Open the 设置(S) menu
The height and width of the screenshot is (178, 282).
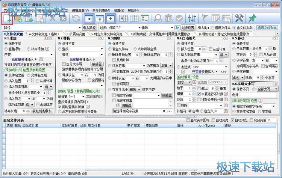[x=119, y=10]
